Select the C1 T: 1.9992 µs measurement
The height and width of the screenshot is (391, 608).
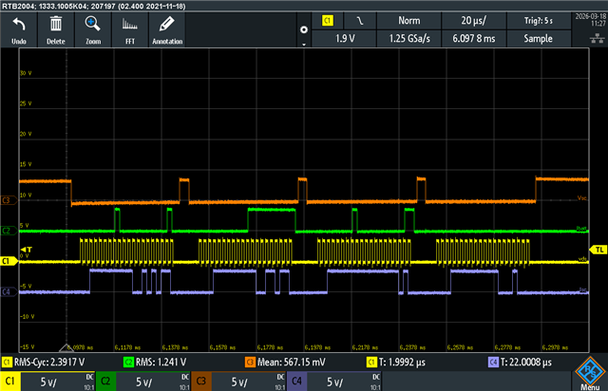point(396,363)
